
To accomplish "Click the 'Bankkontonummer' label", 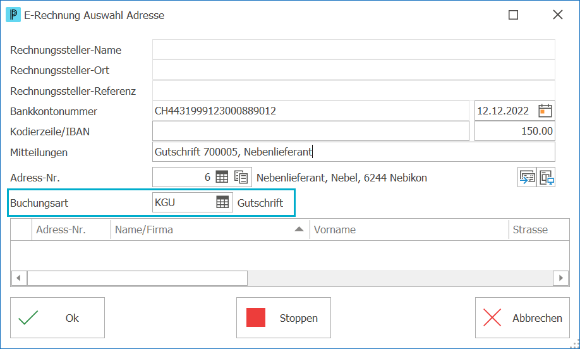I will coord(54,111).
